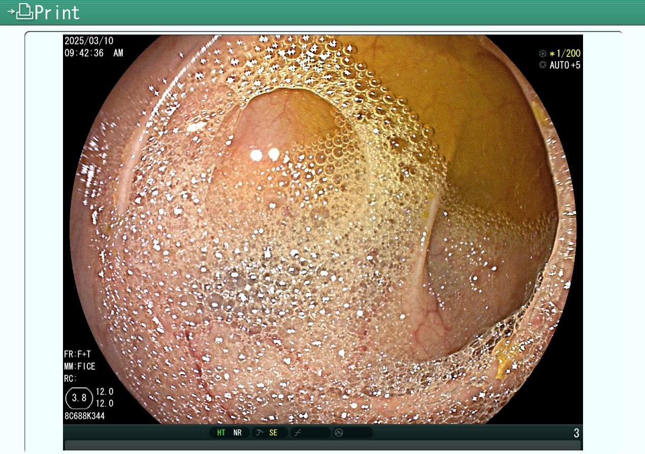Click the FR:F+T overlay text
This screenshot has width=645, height=454.
[77, 354]
